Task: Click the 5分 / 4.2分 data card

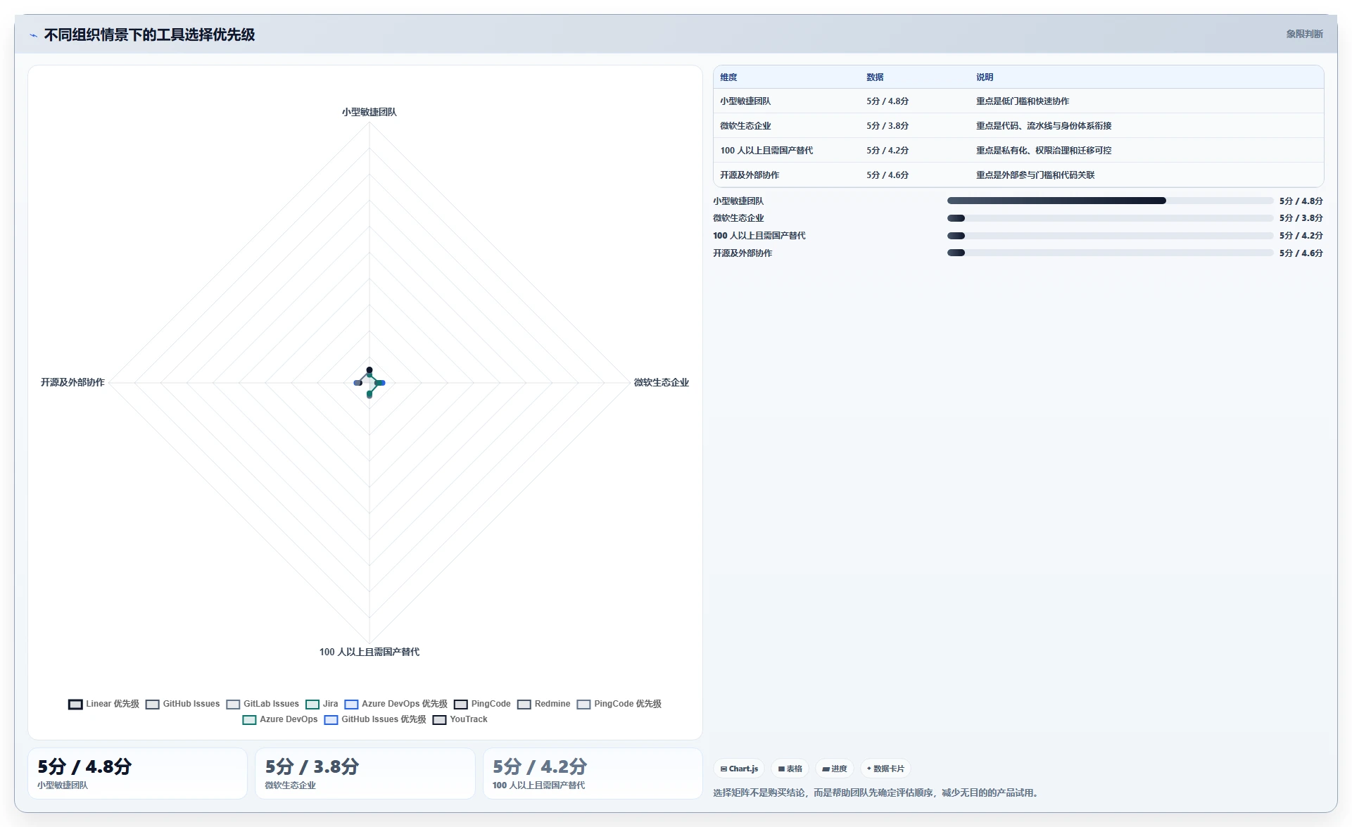Action: (593, 774)
